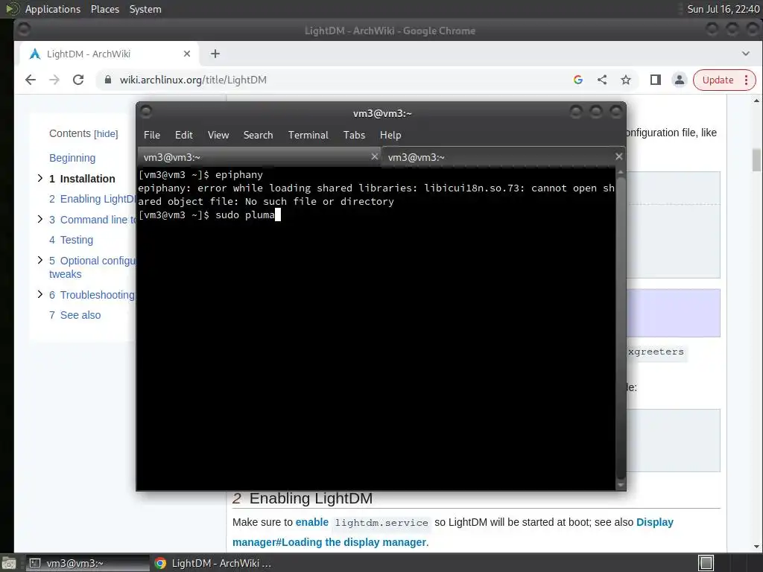763x572 pixels.
Task: Go back in Chrome browser
Action: click(x=31, y=80)
